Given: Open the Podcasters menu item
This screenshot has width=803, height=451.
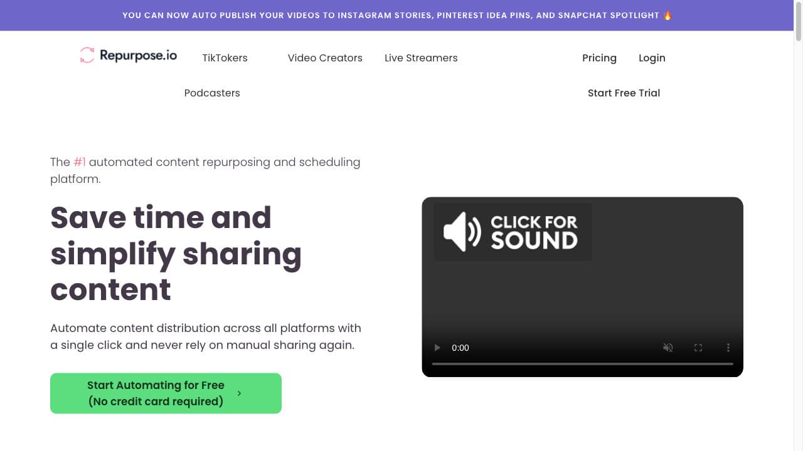Looking at the screenshot, I should (212, 93).
